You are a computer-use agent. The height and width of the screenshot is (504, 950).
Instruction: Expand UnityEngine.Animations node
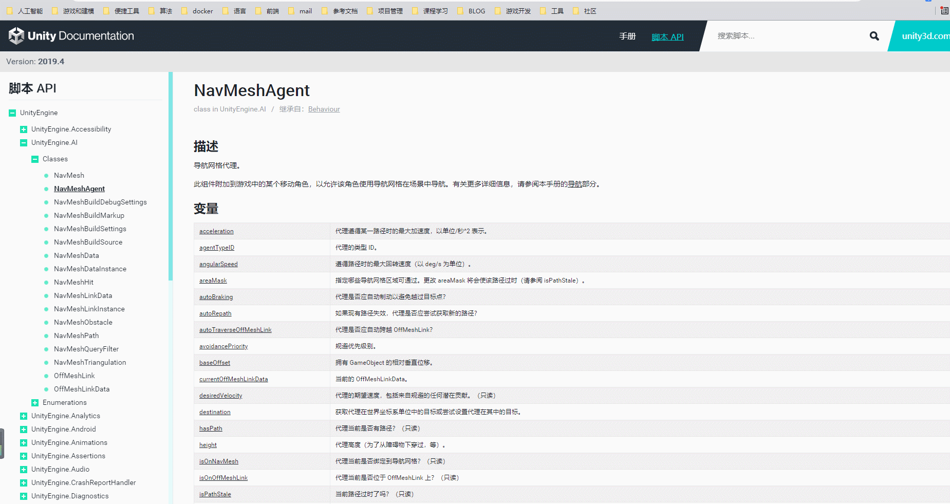pyautogui.click(x=24, y=443)
